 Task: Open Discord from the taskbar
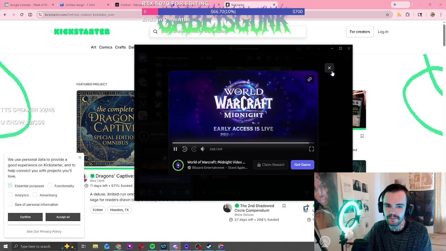click(x=175, y=246)
